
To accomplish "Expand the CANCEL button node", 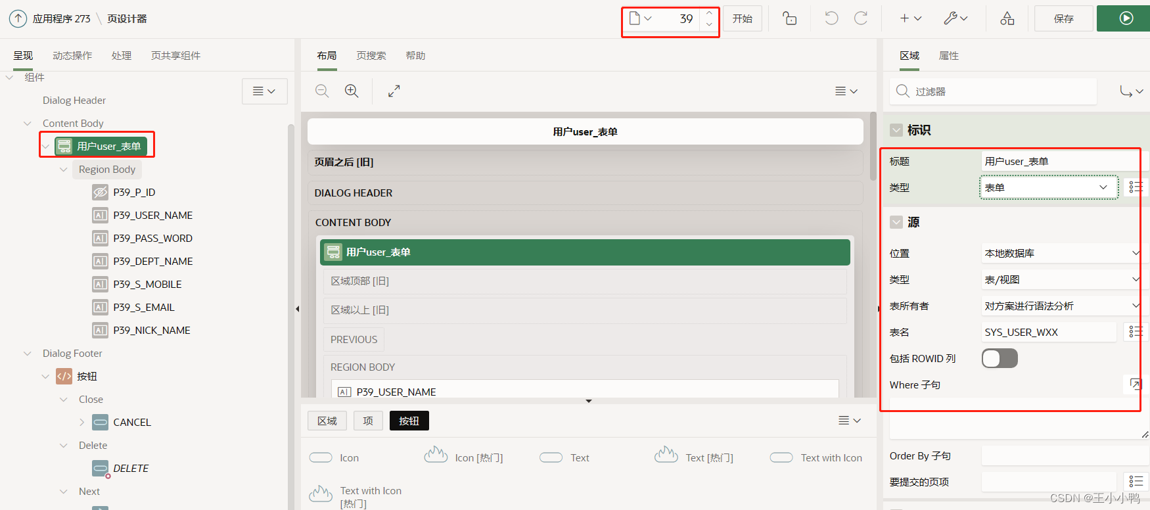I will tap(81, 423).
